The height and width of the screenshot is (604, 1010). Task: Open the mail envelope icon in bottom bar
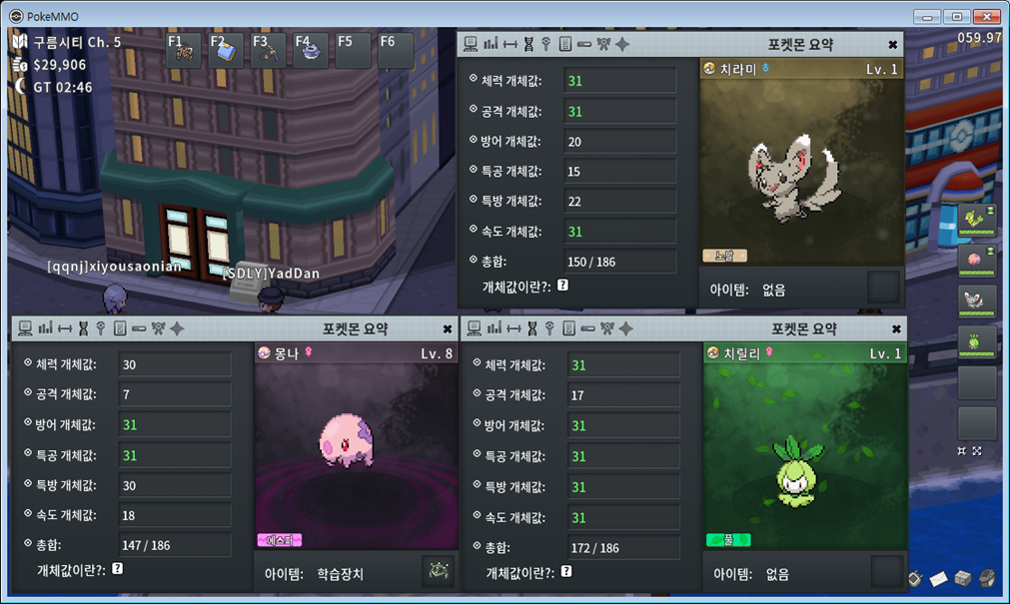pyautogui.click(x=938, y=578)
